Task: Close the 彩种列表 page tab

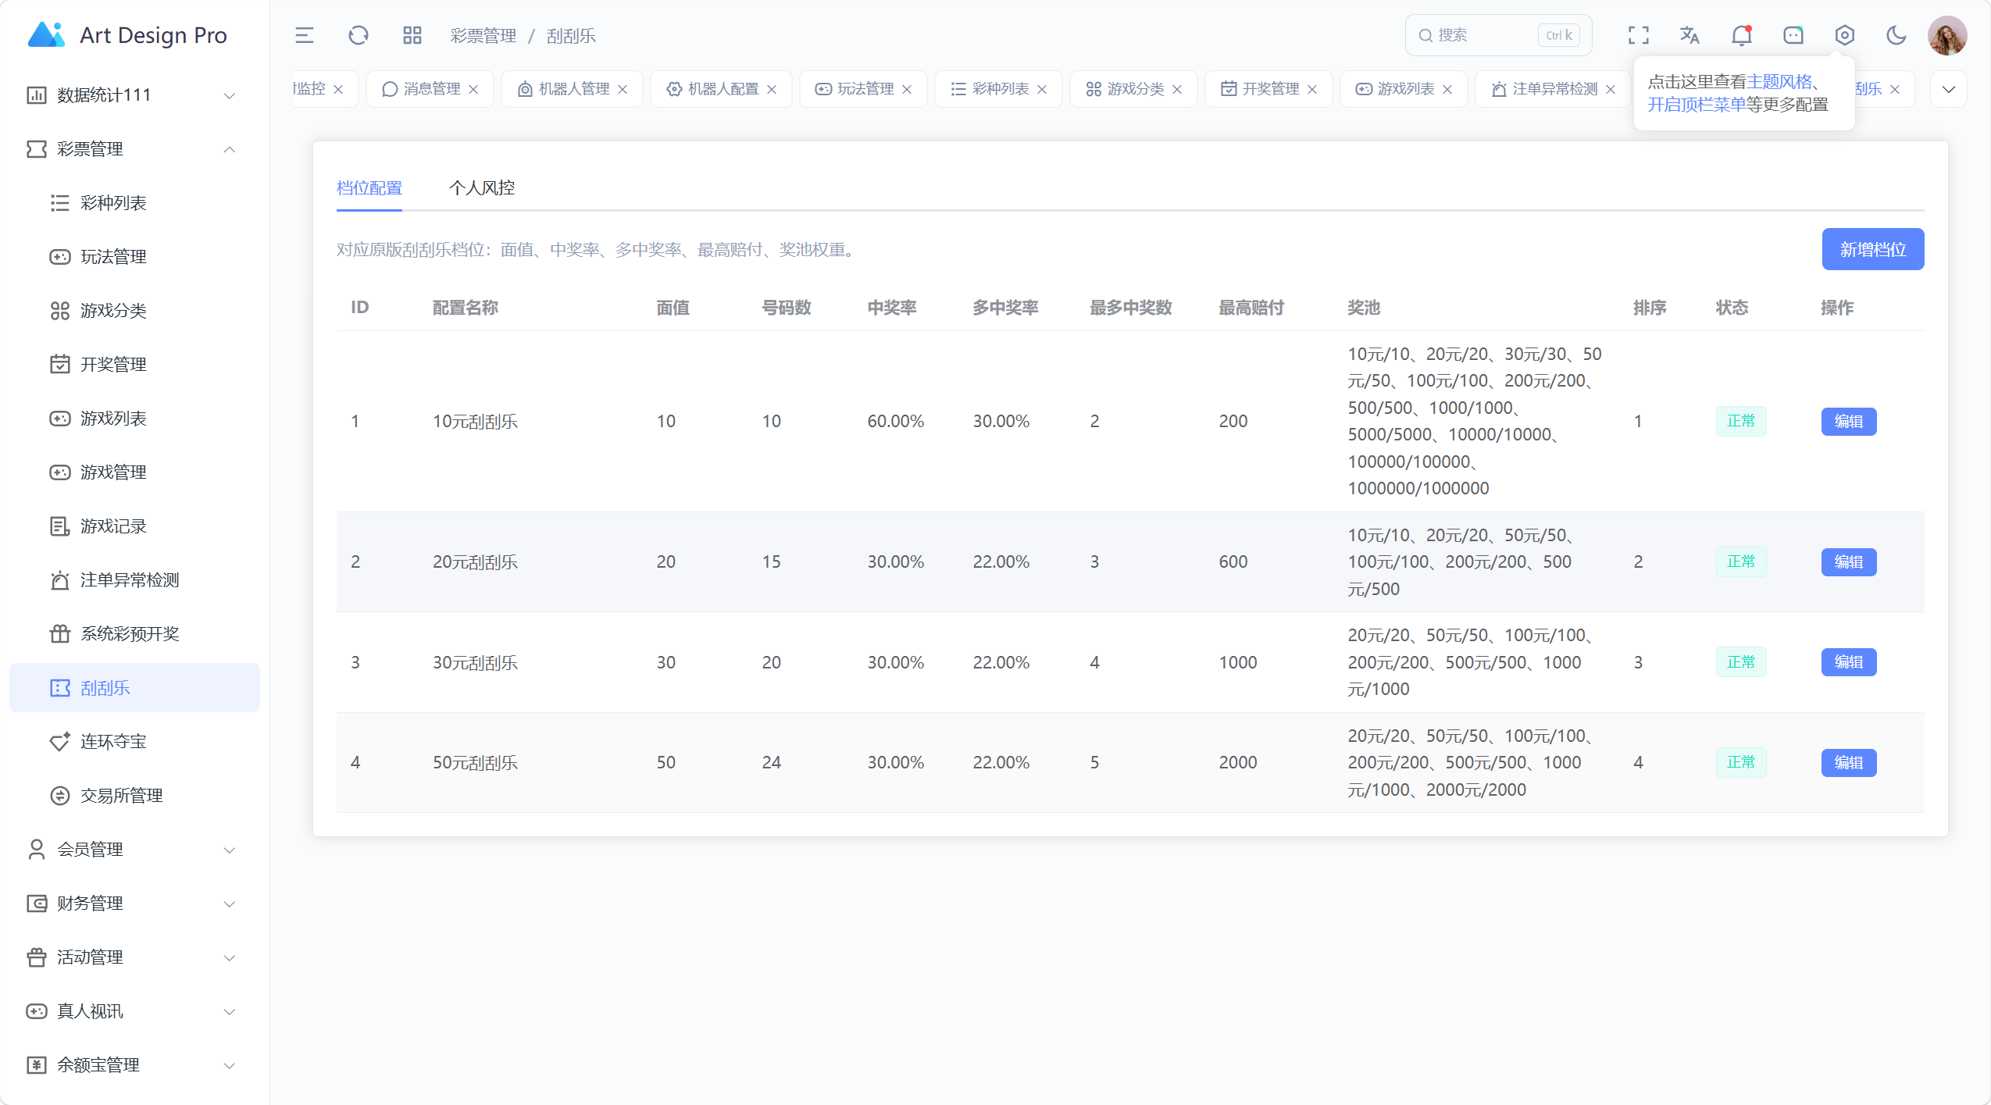Action: 1042,89
